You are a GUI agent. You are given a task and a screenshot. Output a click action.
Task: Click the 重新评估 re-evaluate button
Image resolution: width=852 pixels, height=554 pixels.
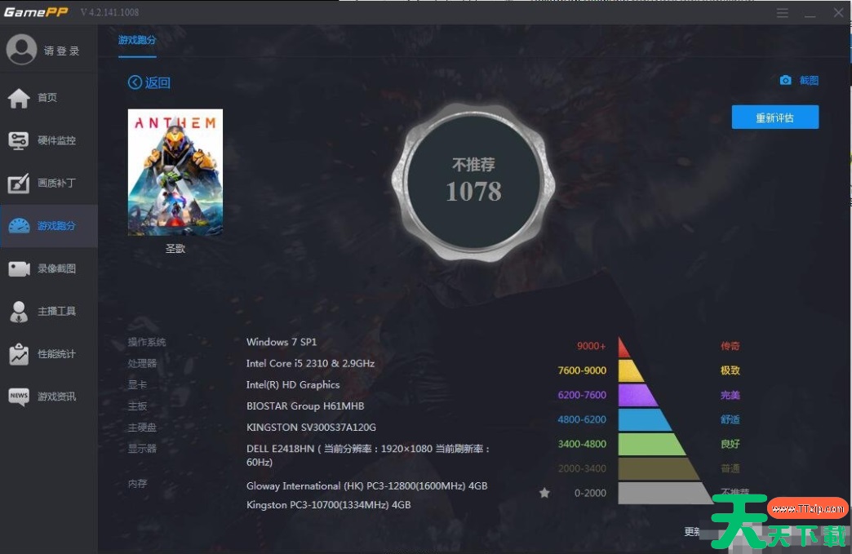774,117
